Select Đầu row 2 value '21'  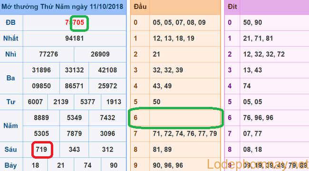click(x=156, y=54)
